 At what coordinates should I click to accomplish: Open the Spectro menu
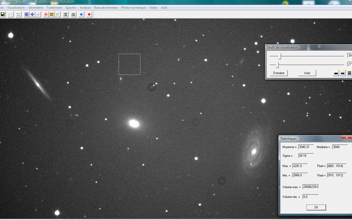[71, 8]
